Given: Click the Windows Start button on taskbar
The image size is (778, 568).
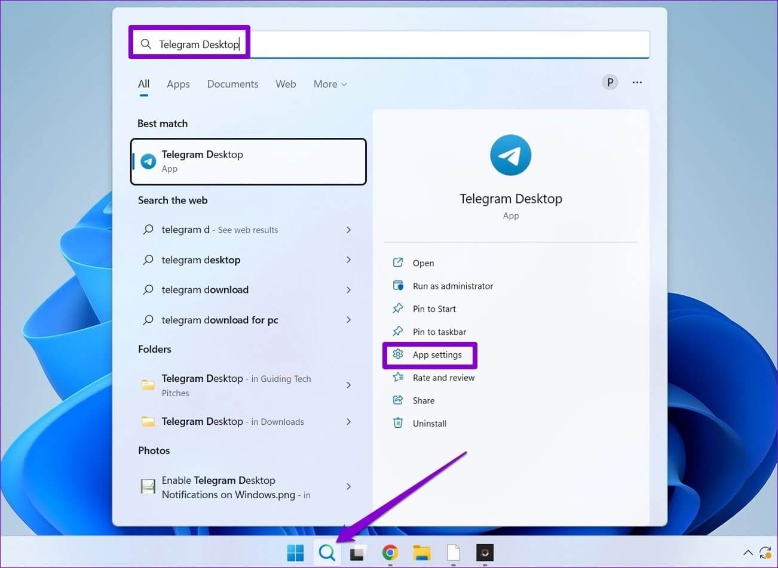Looking at the screenshot, I should pos(295,553).
